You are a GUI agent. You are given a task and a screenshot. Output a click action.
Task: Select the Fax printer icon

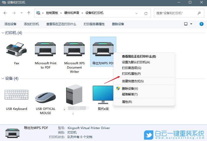point(16,49)
